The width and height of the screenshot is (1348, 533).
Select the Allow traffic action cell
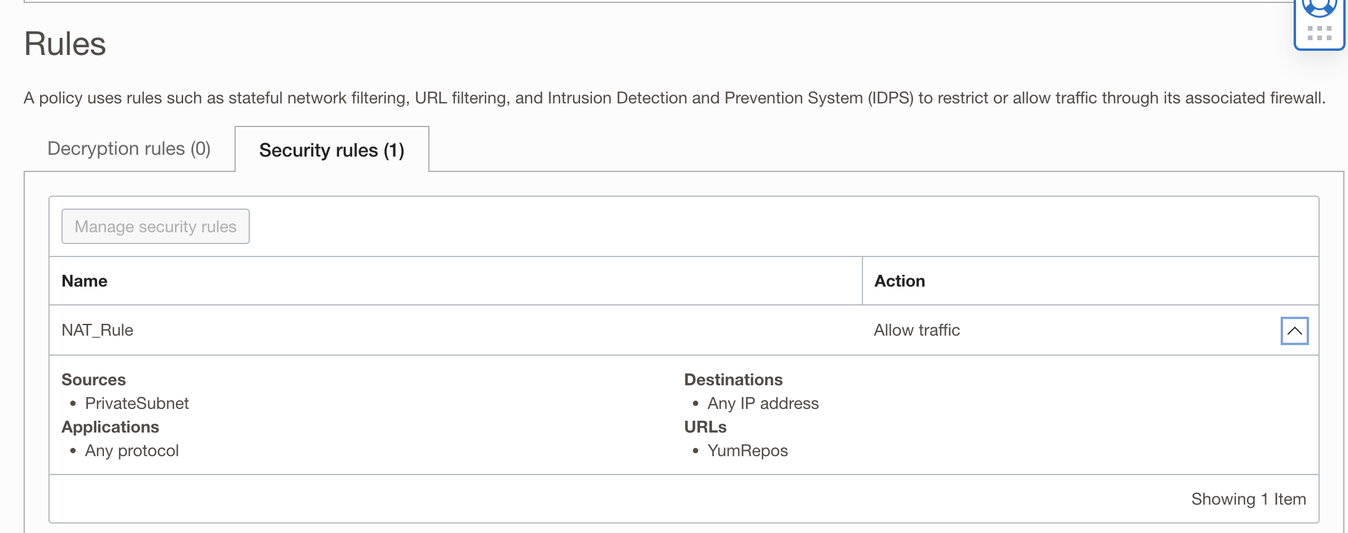coord(916,330)
